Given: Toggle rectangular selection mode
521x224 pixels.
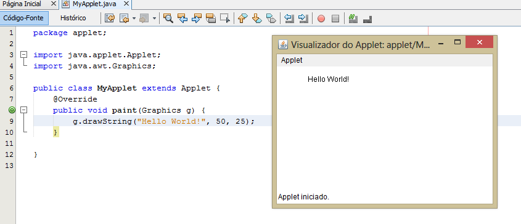Looking at the screenshot, I should [x=225, y=18].
